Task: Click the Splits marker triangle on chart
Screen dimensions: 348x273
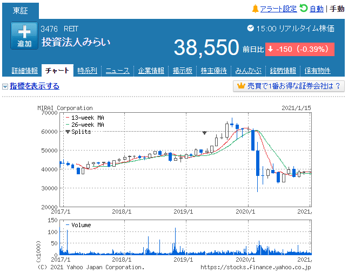Action: pos(204,133)
